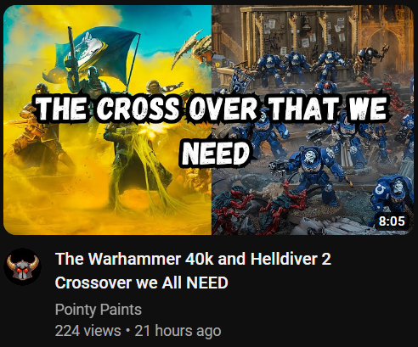This screenshot has height=347, width=418.
Task: Click the "224 views" text
Action: (x=88, y=331)
